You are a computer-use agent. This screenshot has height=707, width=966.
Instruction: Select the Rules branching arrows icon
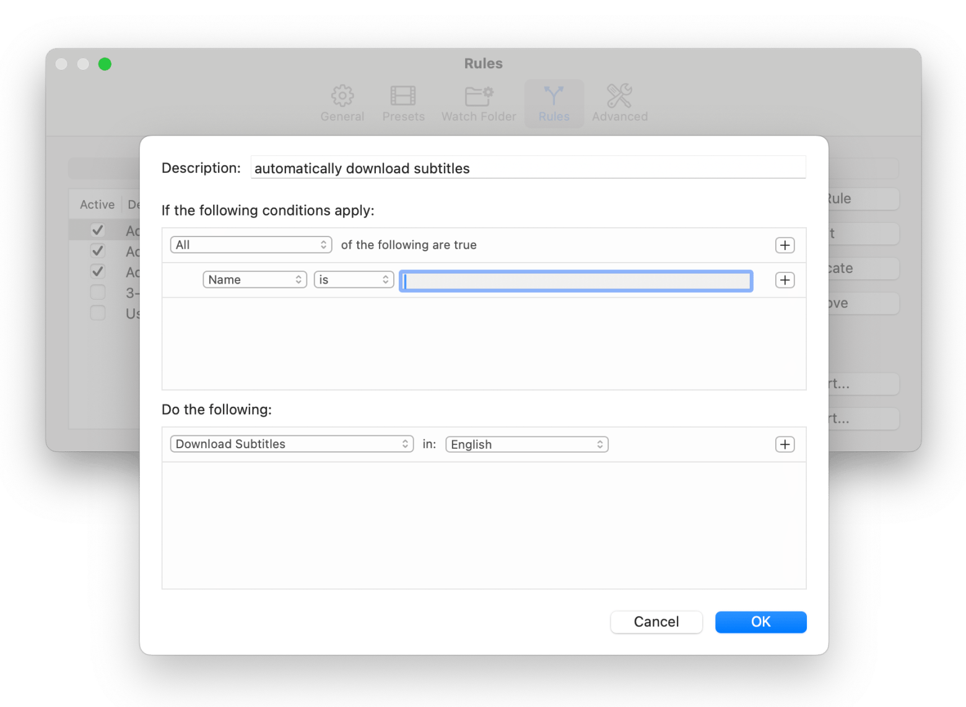[554, 97]
